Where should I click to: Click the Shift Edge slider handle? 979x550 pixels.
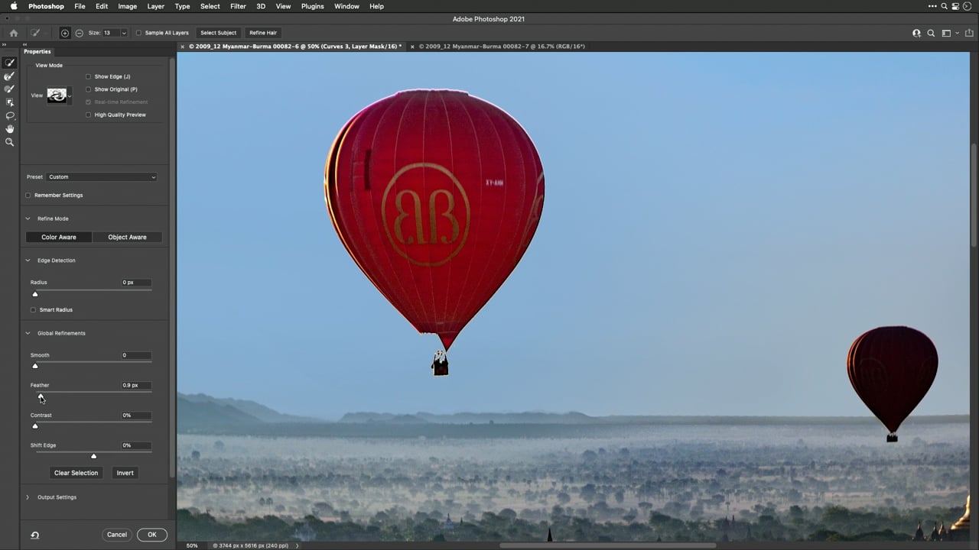tap(93, 456)
